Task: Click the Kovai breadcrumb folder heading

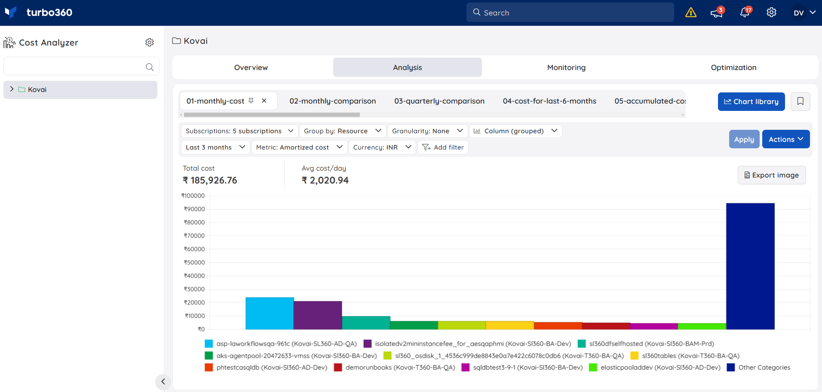Action: 190,41
